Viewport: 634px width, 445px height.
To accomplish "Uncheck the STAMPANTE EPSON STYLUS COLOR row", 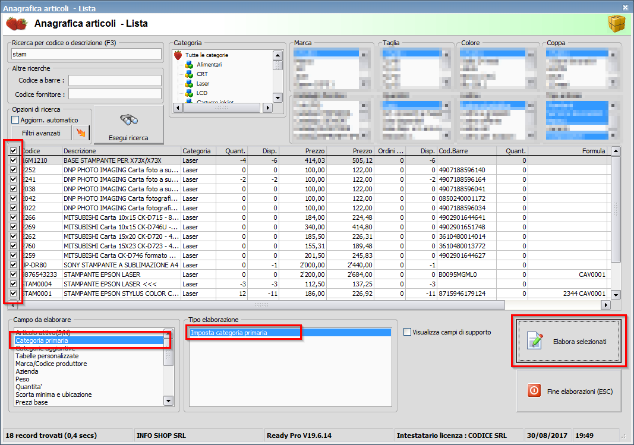I will 13,293.
